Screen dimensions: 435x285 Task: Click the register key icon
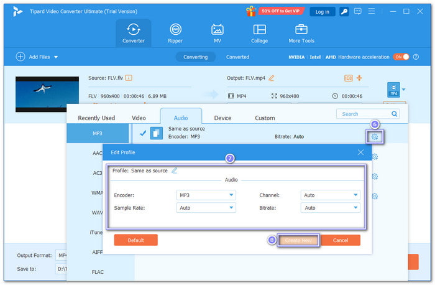click(344, 11)
